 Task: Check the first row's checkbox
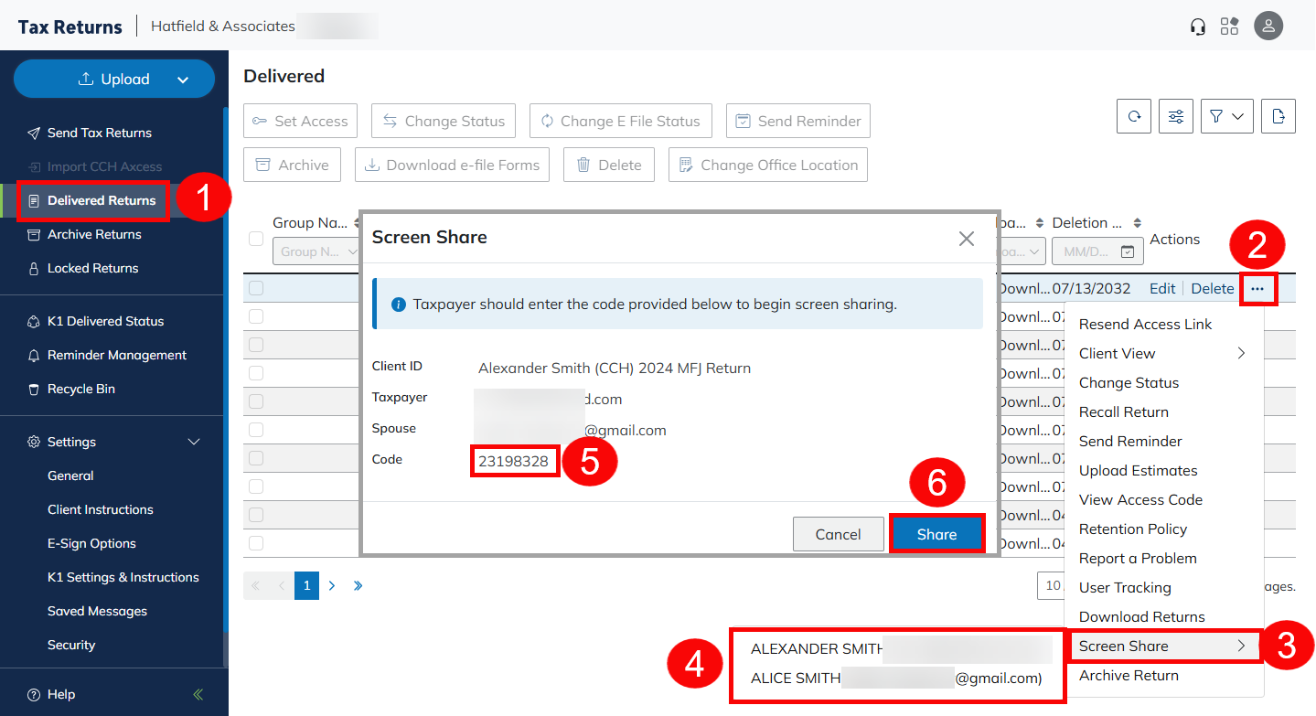coord(256,288)
